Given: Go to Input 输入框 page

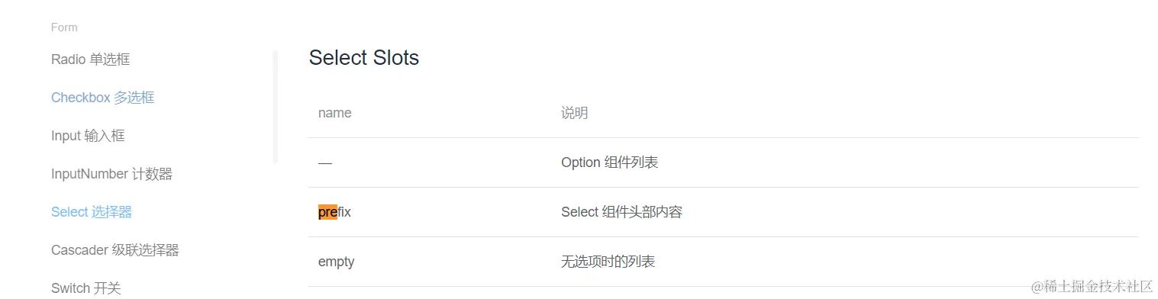Looking at the screenshot, I should tap(88, 136).
